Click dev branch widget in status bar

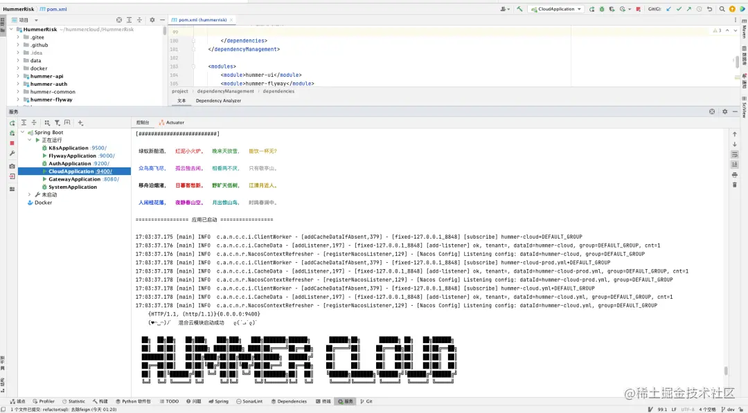(x=727, y=409)
